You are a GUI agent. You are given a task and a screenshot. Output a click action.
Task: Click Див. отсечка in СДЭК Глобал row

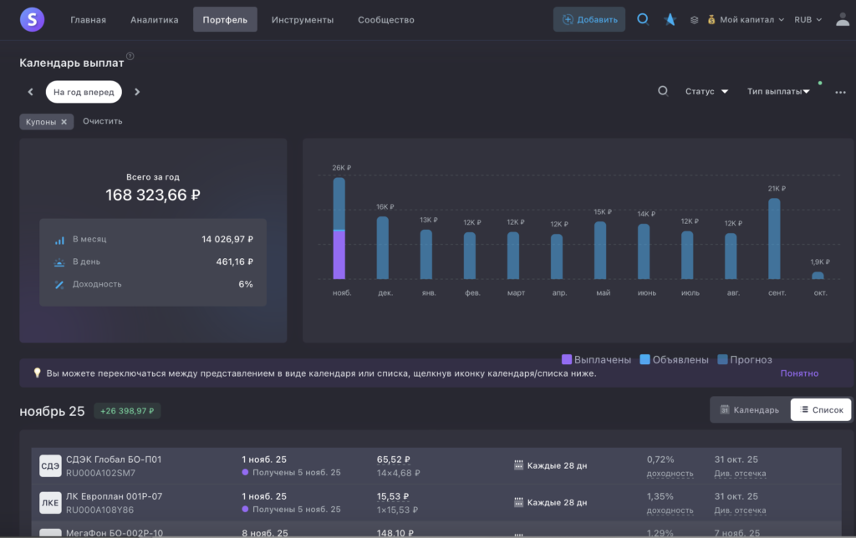click(x=741, y=473)
